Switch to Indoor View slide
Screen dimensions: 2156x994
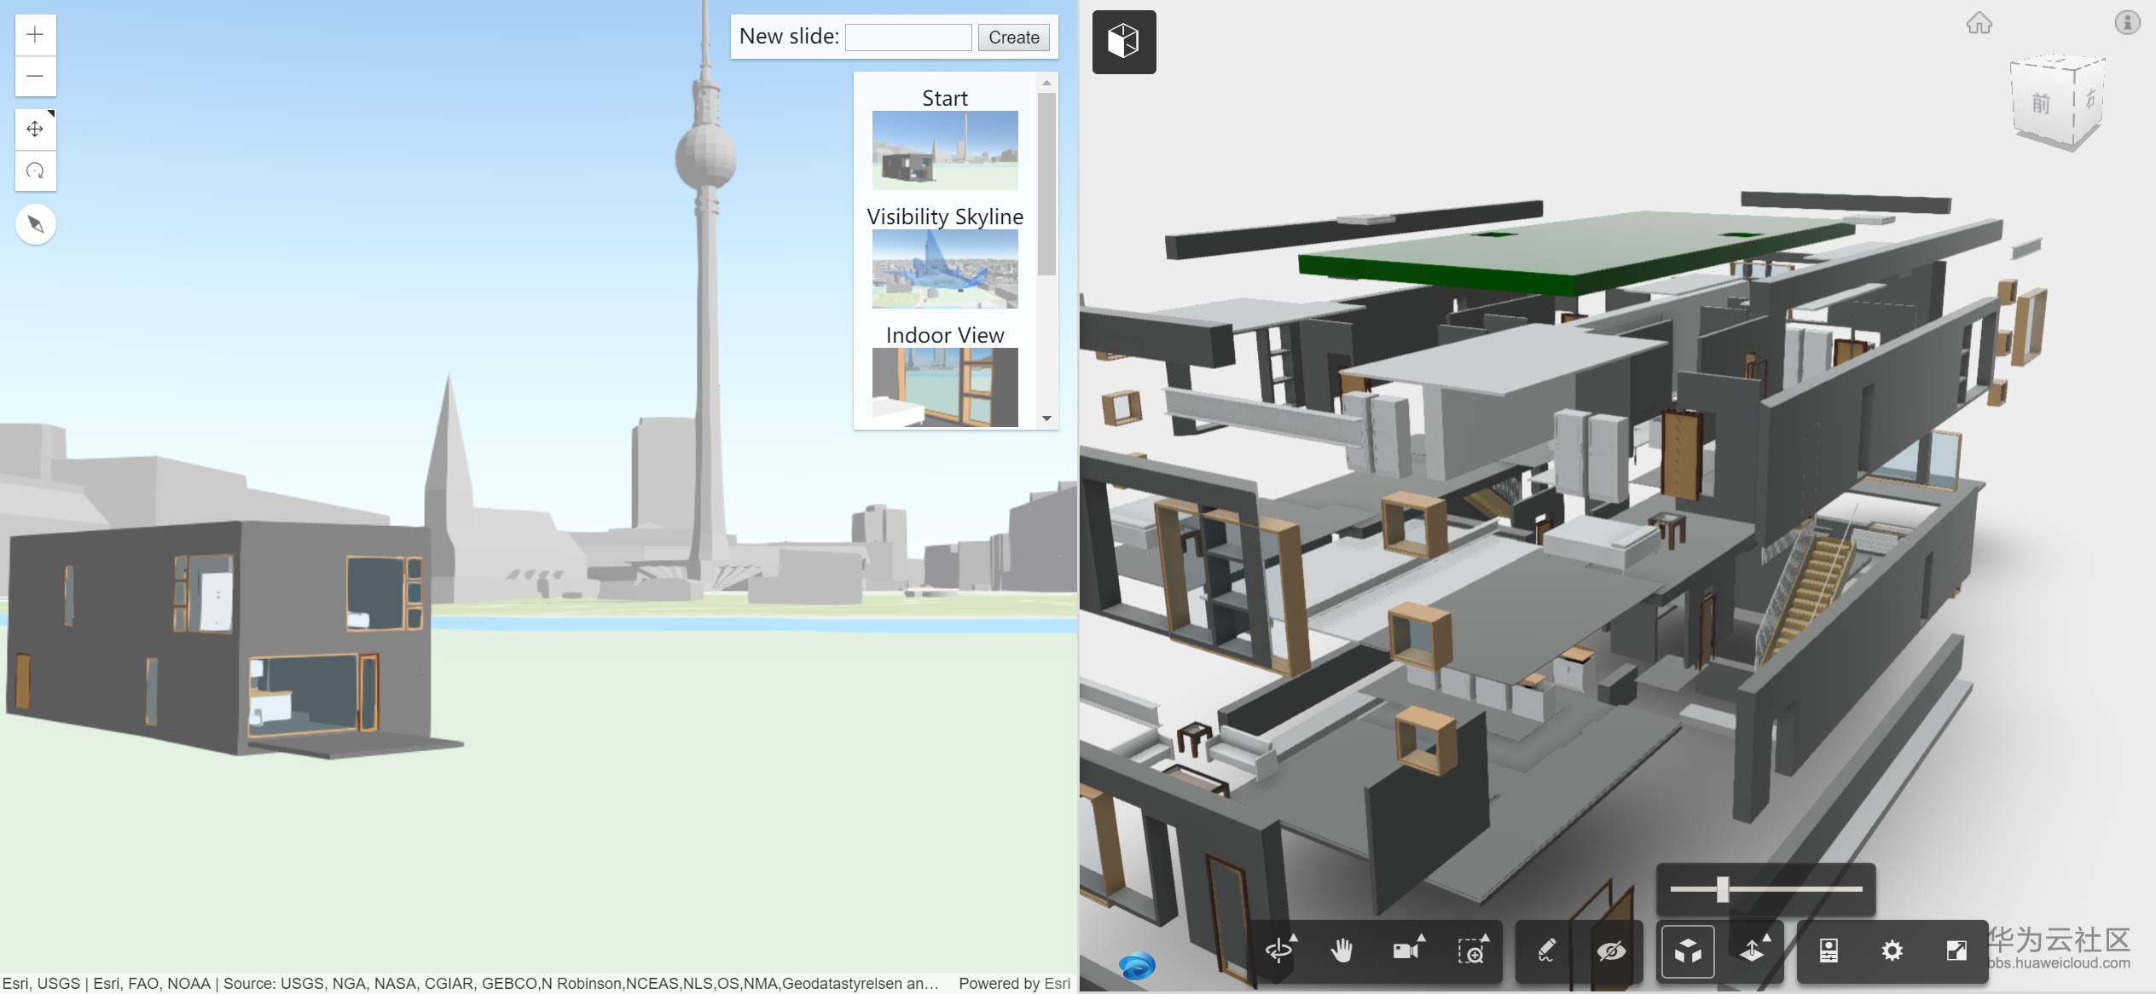click(x=944, y=386)
